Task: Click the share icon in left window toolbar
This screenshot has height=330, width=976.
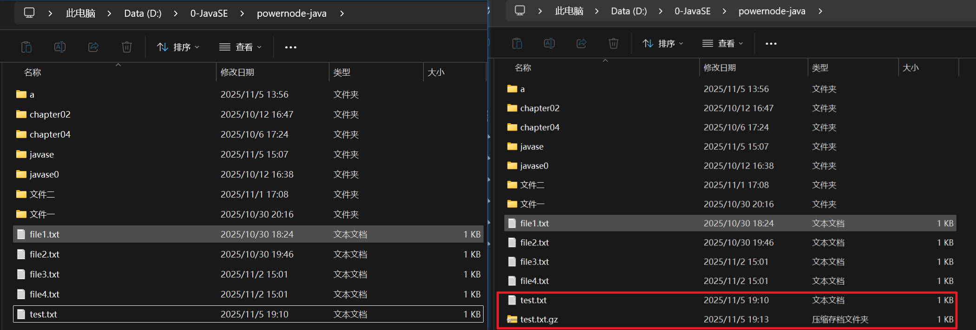Action: (93, 47)
